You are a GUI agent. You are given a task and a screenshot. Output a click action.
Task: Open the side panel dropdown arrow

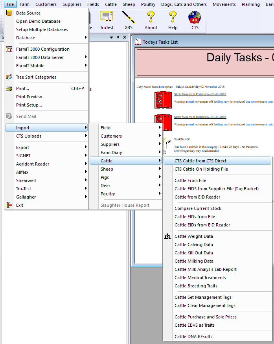point(111,37)
